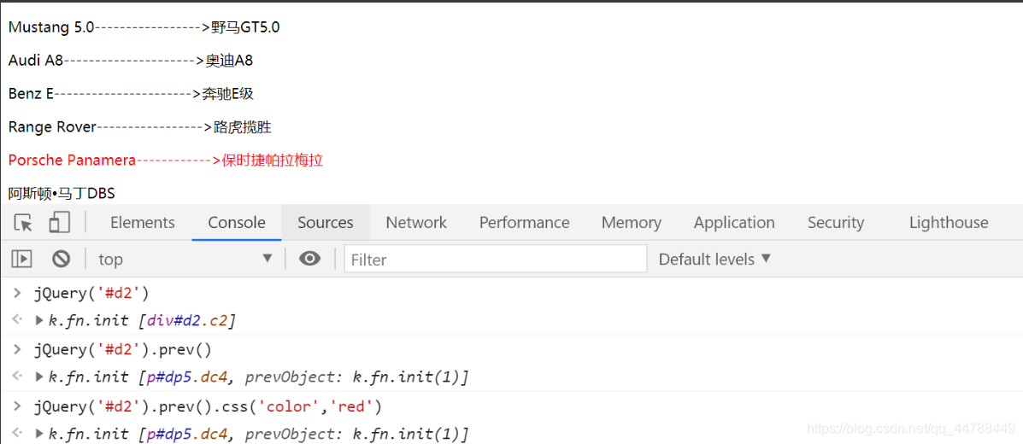Go to the Performance tab
The height and width of the screenshot is (444, 1023).
click(525, 222)
